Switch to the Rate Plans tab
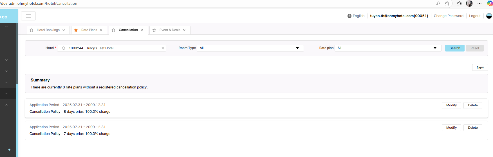The image size is (493, 157). click(89, 30)
